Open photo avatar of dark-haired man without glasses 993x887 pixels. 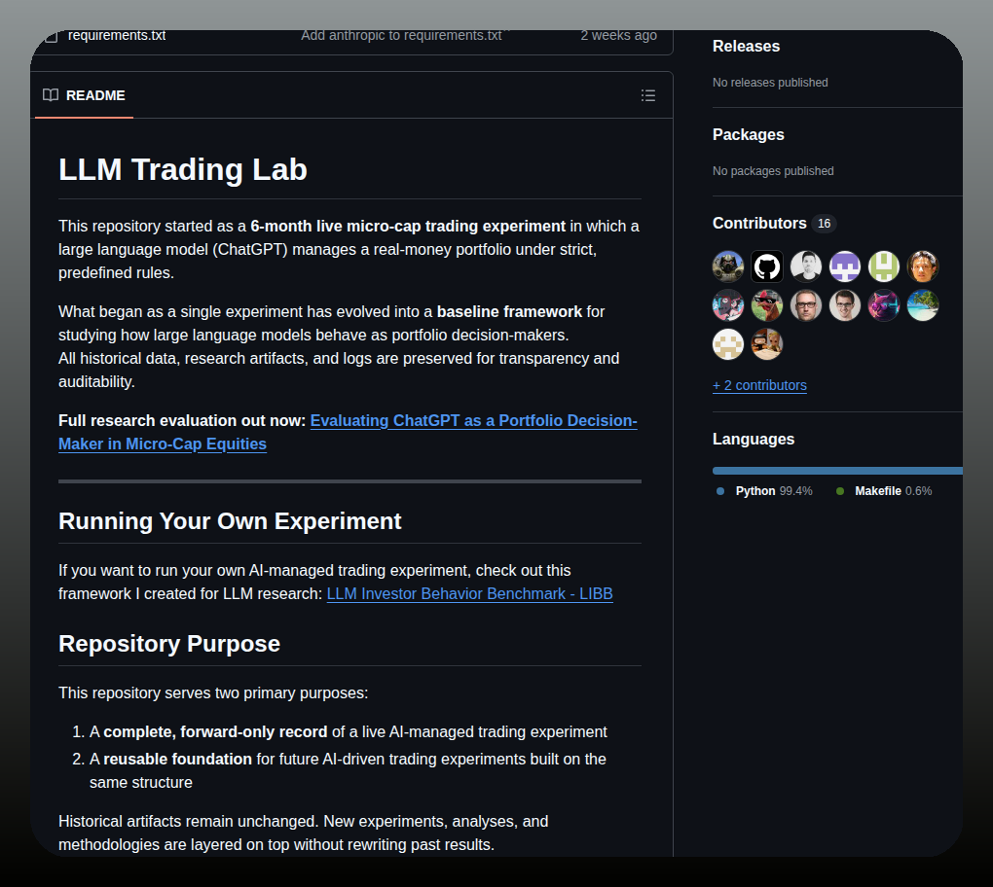923,266
